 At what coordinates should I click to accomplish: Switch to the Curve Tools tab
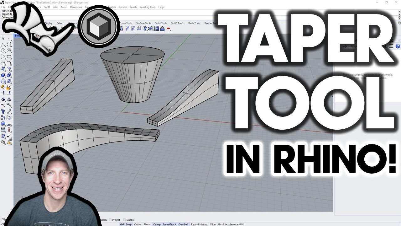tap(126, 23)
